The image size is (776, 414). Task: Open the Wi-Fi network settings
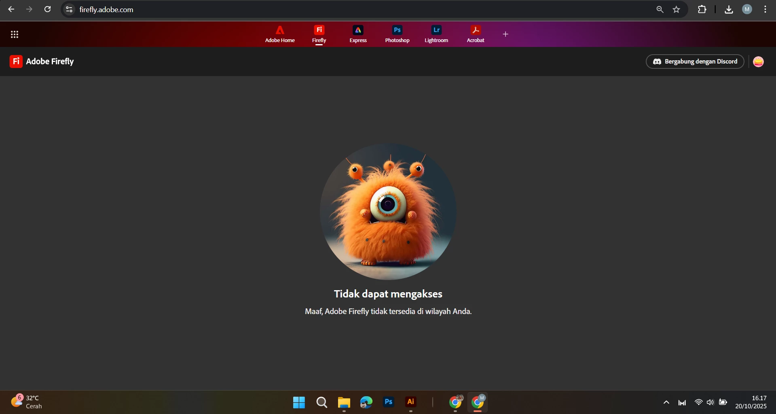[698, 402]
